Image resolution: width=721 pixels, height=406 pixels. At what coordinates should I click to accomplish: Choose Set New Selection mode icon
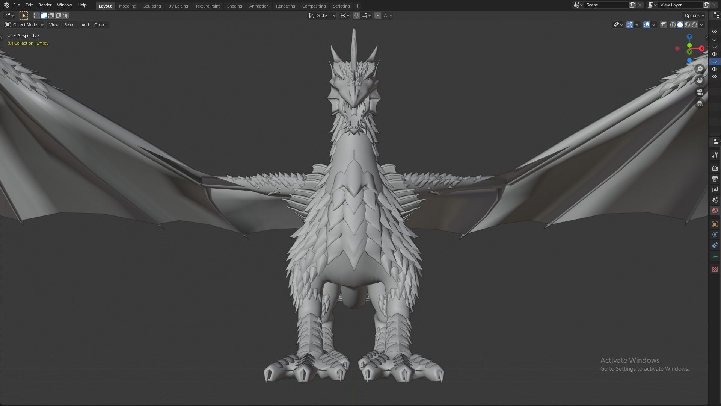[37, 15]
